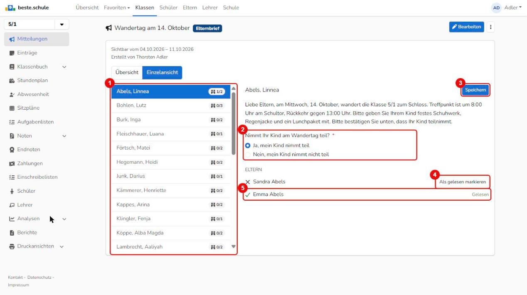Click the student list scrollbar thumb
The height and width of the screenshot is (295, 527).
pos(234,123)
